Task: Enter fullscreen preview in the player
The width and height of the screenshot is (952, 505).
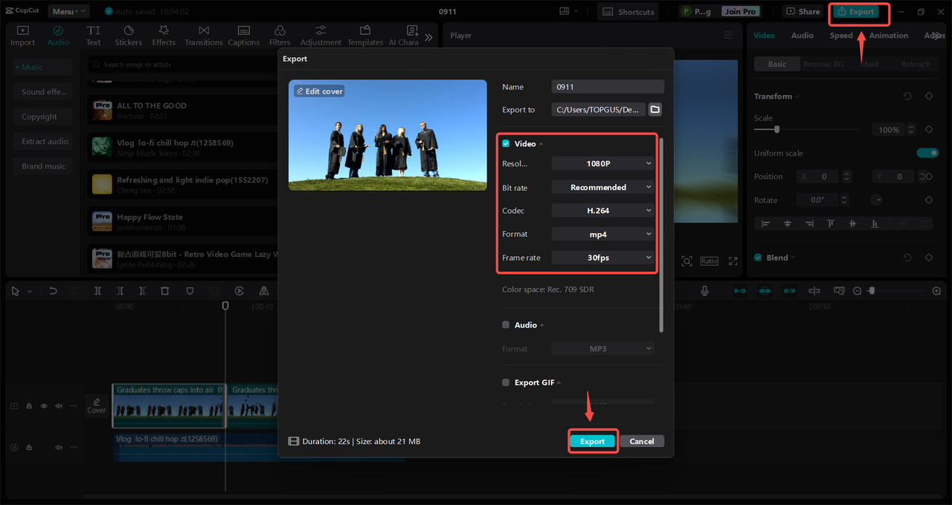Action: (x=733, y=261)
